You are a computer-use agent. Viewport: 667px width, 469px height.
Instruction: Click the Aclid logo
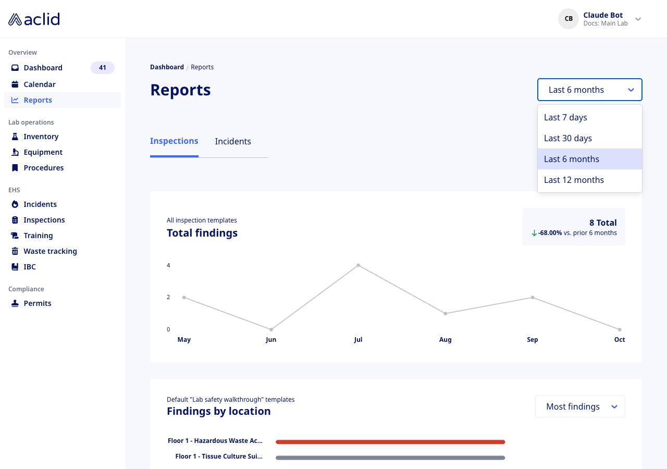[34, 19]
